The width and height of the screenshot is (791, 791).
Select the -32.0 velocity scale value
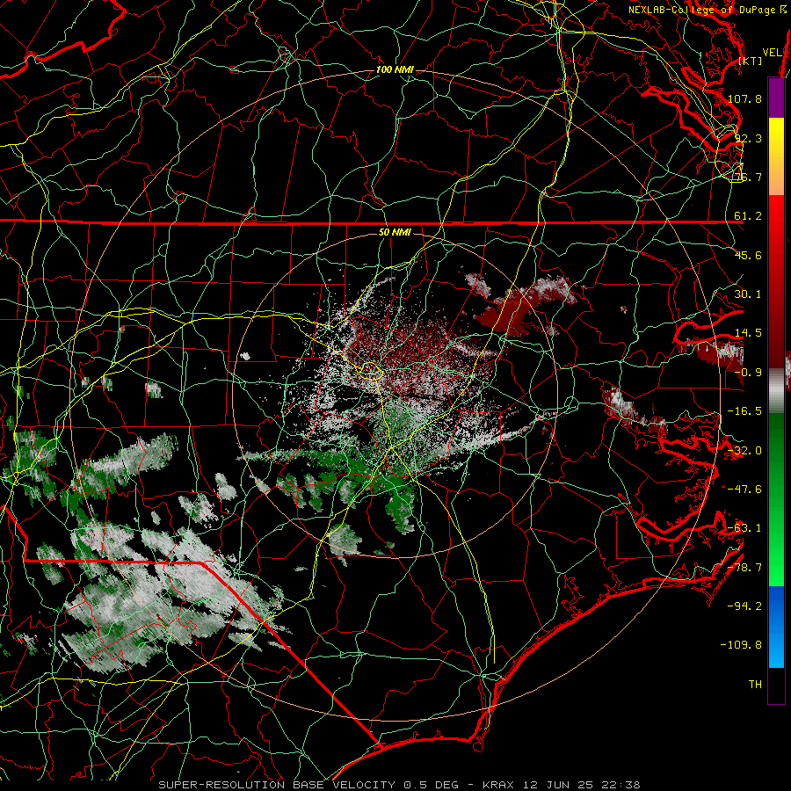click(x=744, y=451)
